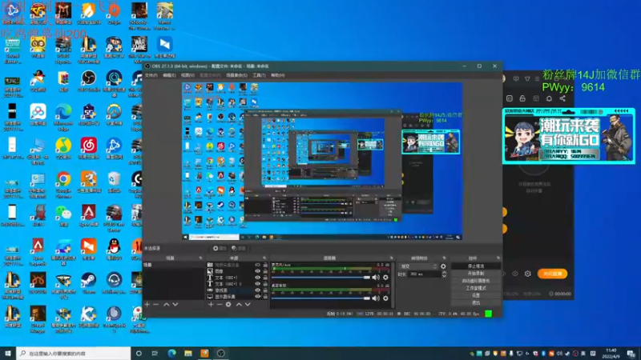Open the red NetEase Cloud Music shortcut

pyautogui.click(x=88, y=149)
